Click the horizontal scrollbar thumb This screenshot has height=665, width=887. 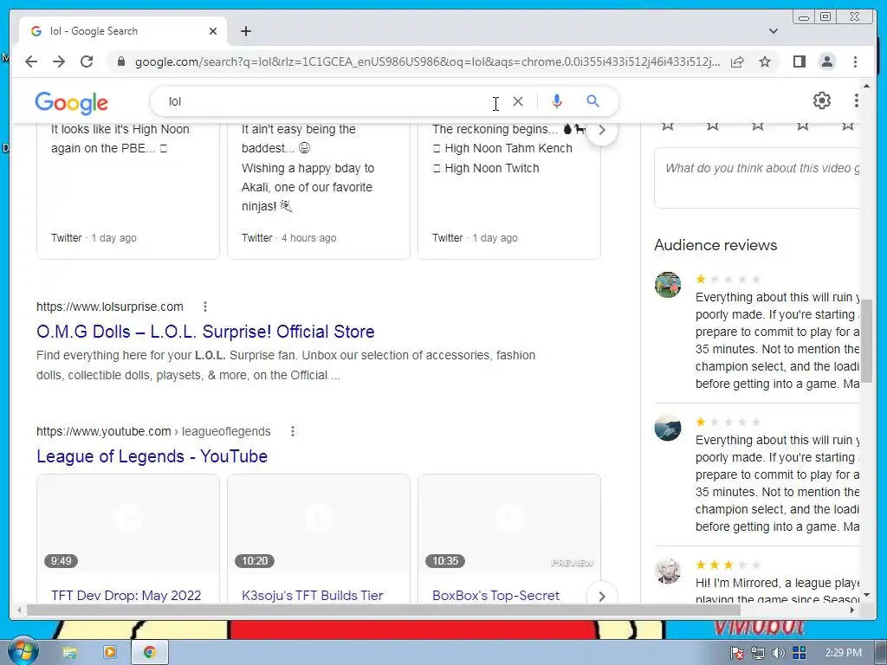pyautogui.click(x=384, y=610)
